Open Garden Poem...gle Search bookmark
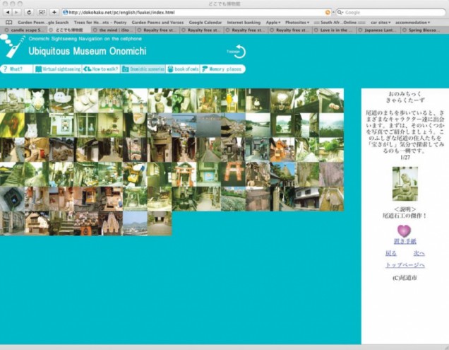Viewport: 449px width, 350px height. pos(43,23)
